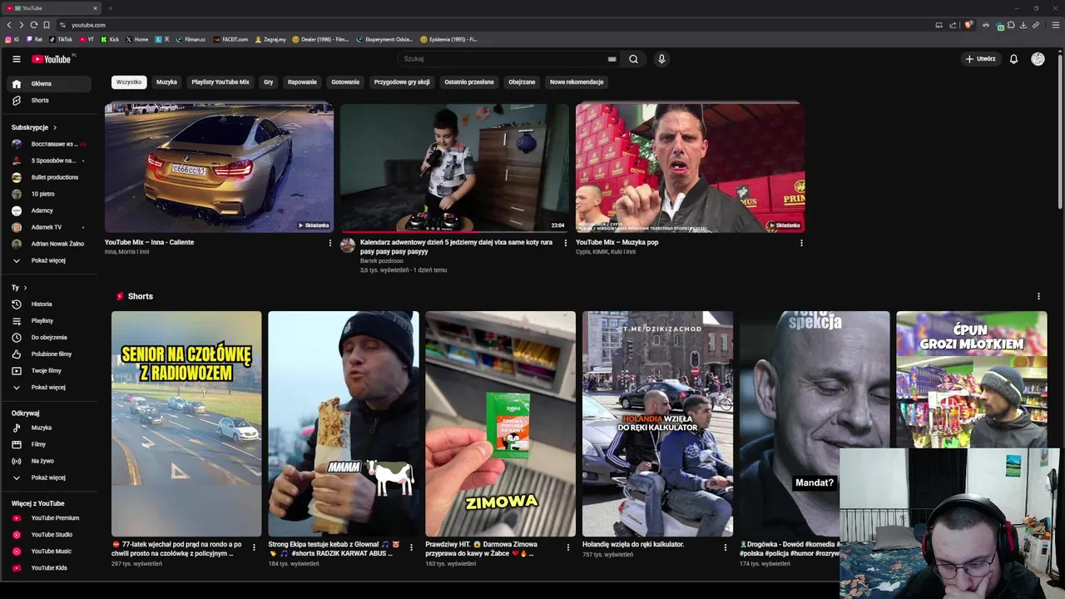The height and width of the screenshot is (599, 1065).
Task: Open Bullet productions channel
Action: tap(50, 177)
